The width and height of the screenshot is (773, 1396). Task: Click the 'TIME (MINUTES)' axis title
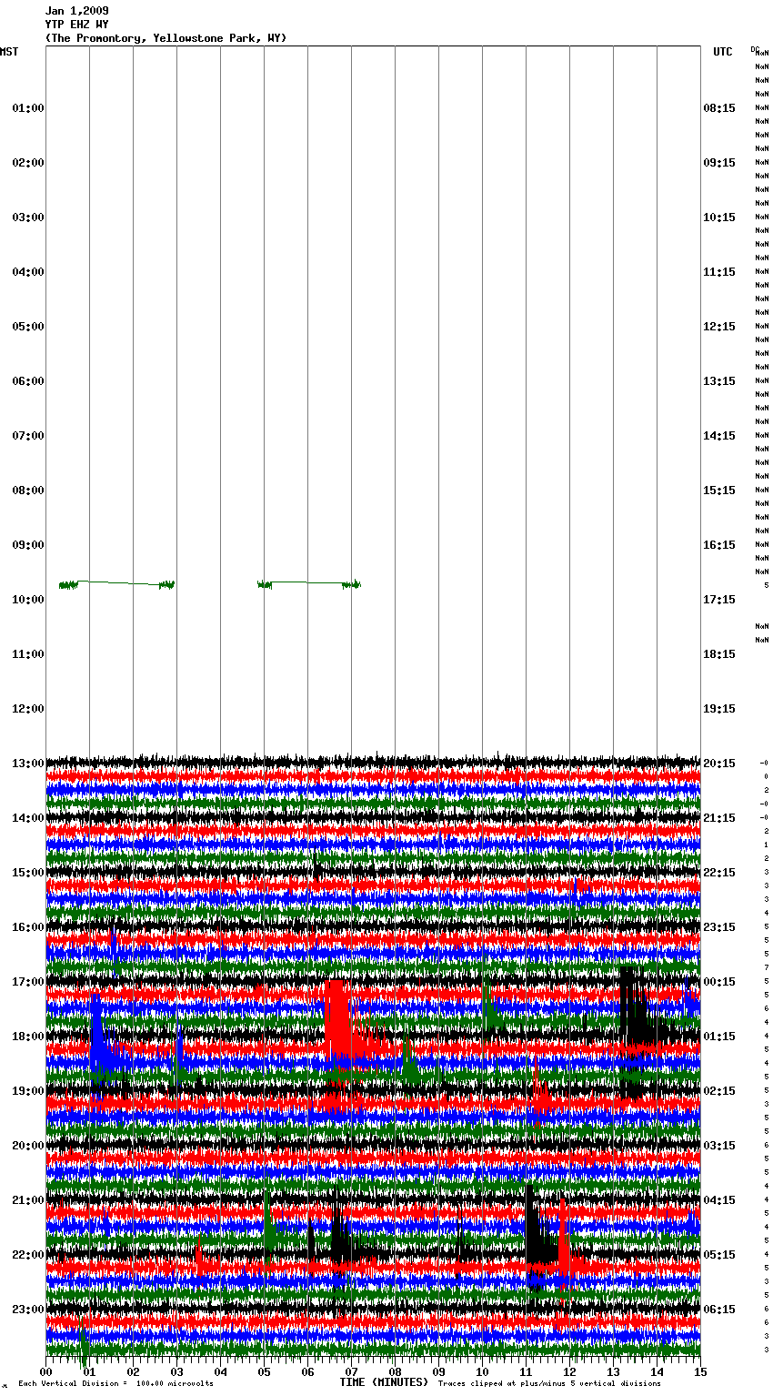click(x=384, y=1382)
